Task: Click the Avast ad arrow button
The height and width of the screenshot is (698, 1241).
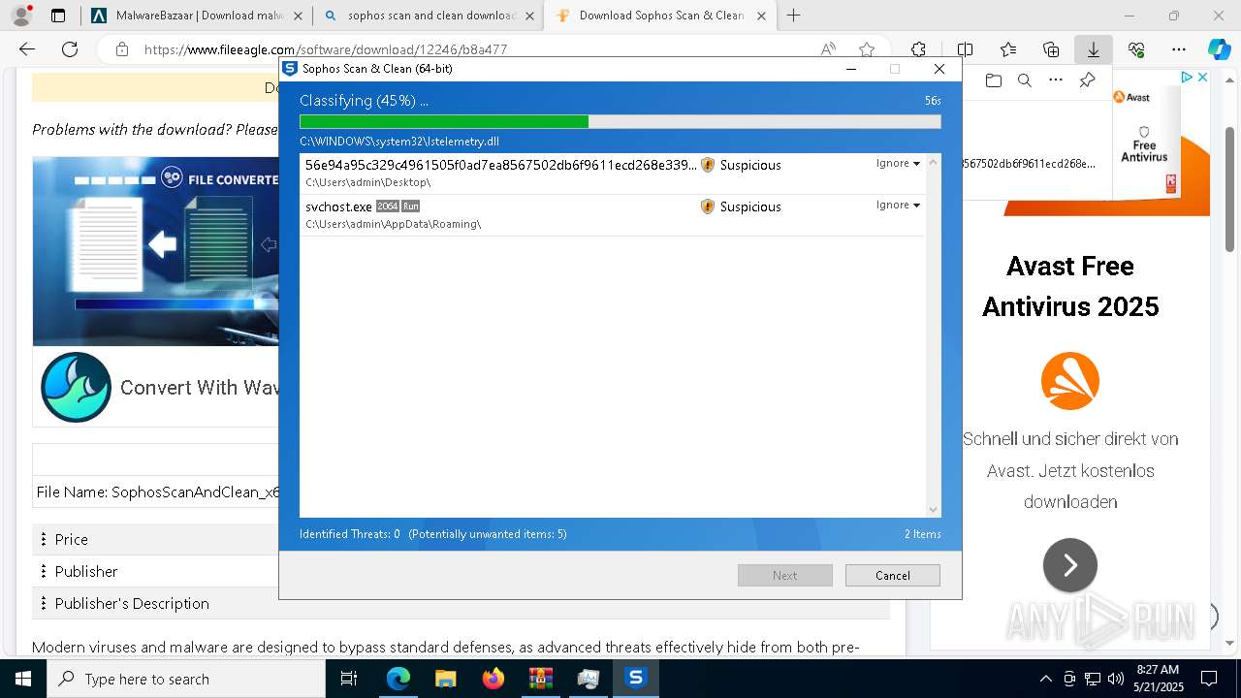Action: tap(1070, 565)
